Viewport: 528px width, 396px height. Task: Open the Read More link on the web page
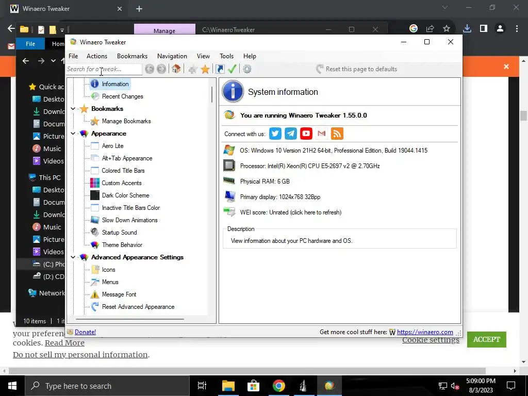click(64, 343)
